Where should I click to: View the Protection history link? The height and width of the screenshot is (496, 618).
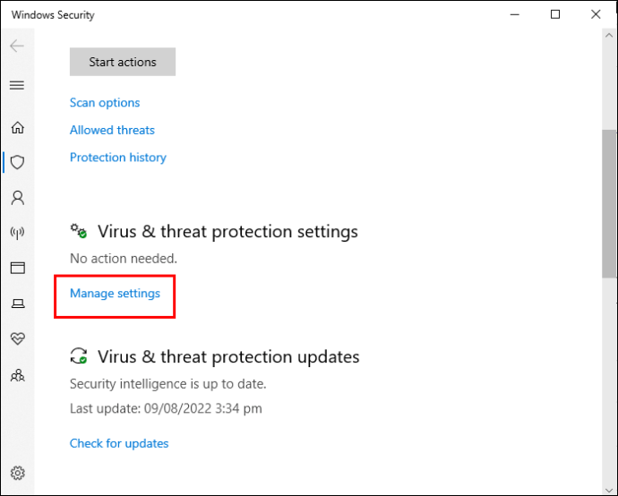118,158
